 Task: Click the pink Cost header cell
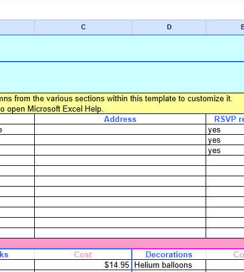(x=83, y=254)
